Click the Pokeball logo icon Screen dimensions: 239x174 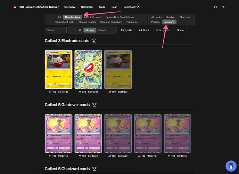[x=15, y=7]
